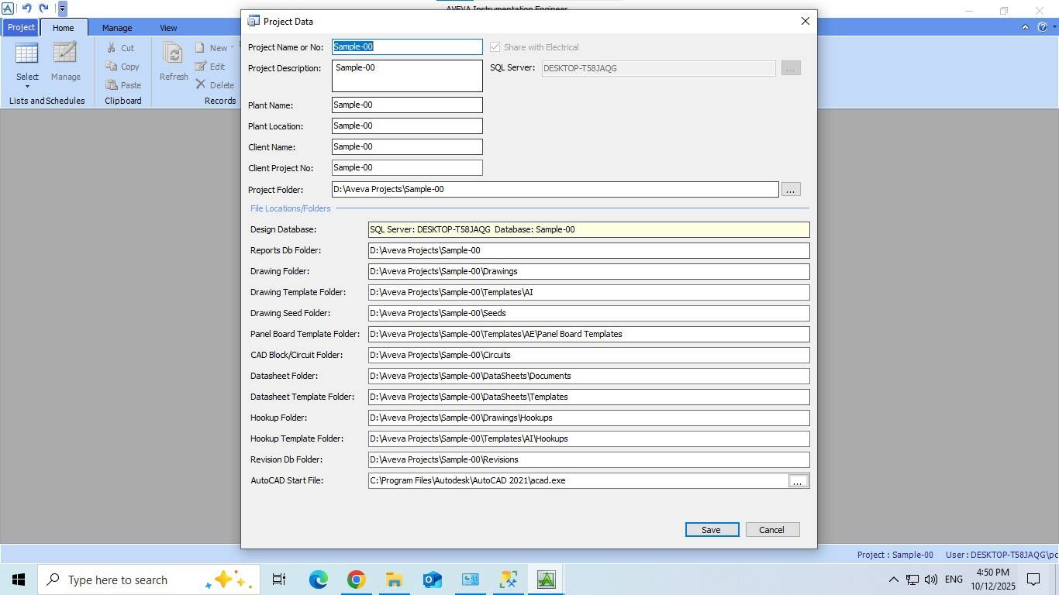Cancel the Project Data dialog
This screenshot has width=1059, height=595.
[771, 530]
